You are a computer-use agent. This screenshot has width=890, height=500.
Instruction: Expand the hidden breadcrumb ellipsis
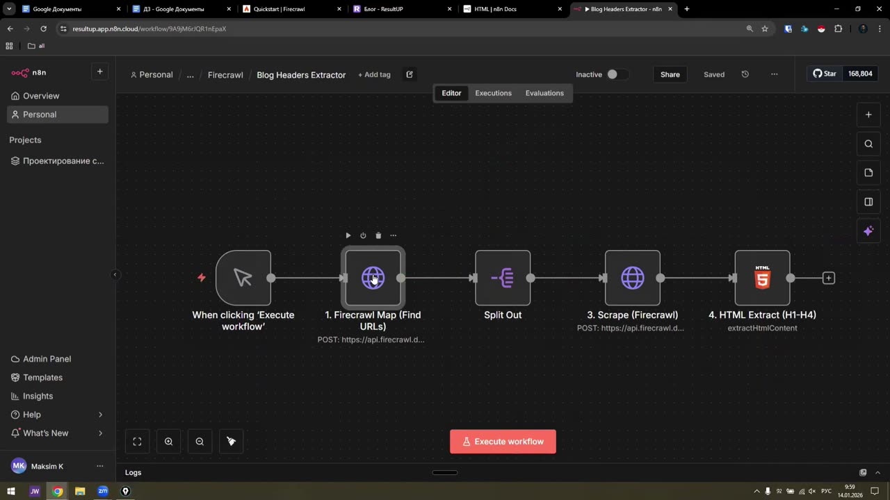coord(190,75)
